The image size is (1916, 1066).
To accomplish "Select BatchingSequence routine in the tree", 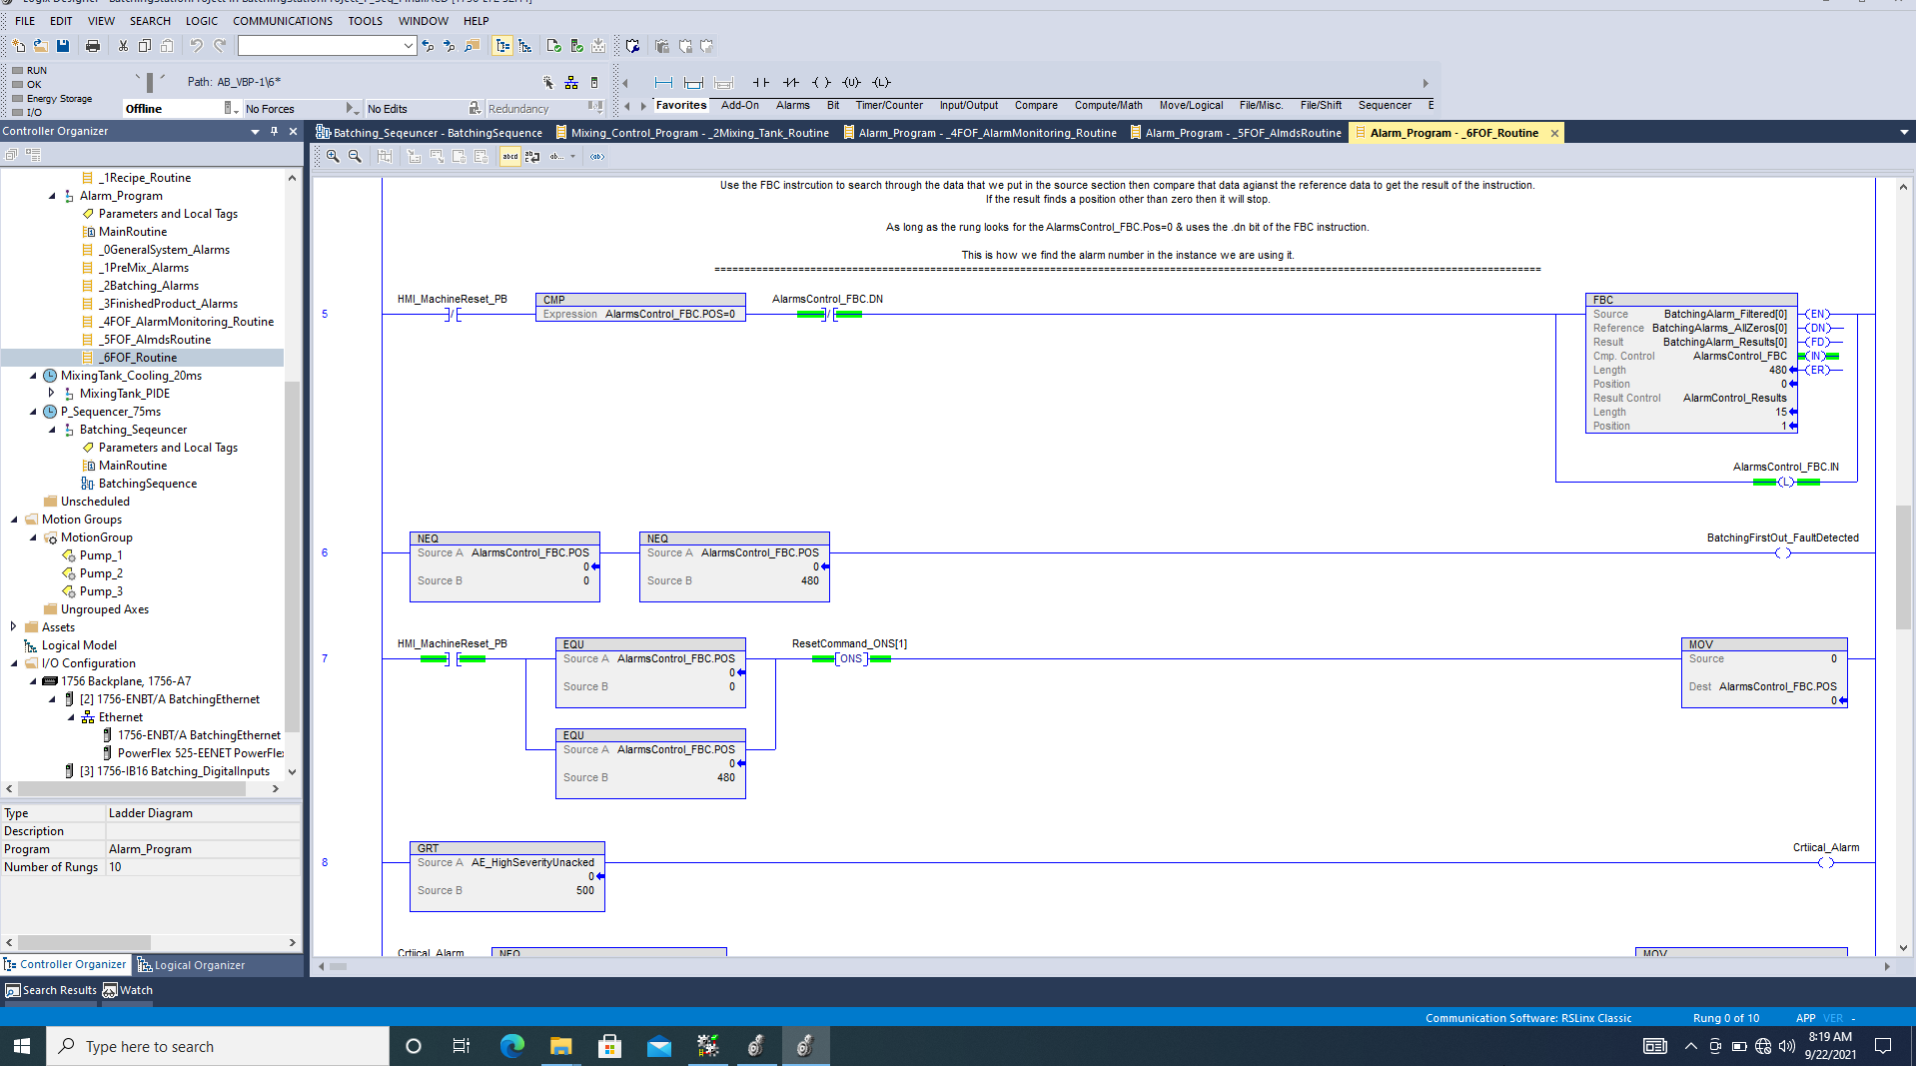I will tap(148, 484).
